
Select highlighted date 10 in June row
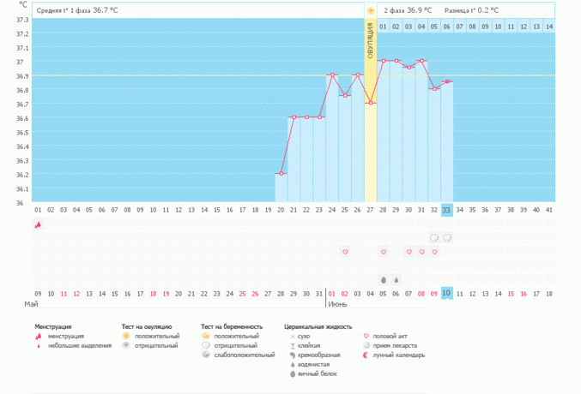point(447,294)
